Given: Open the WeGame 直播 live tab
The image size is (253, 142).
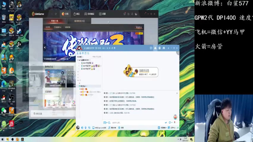Looking at the screenshot, I should pyautogui.click(x=102, y=14).
